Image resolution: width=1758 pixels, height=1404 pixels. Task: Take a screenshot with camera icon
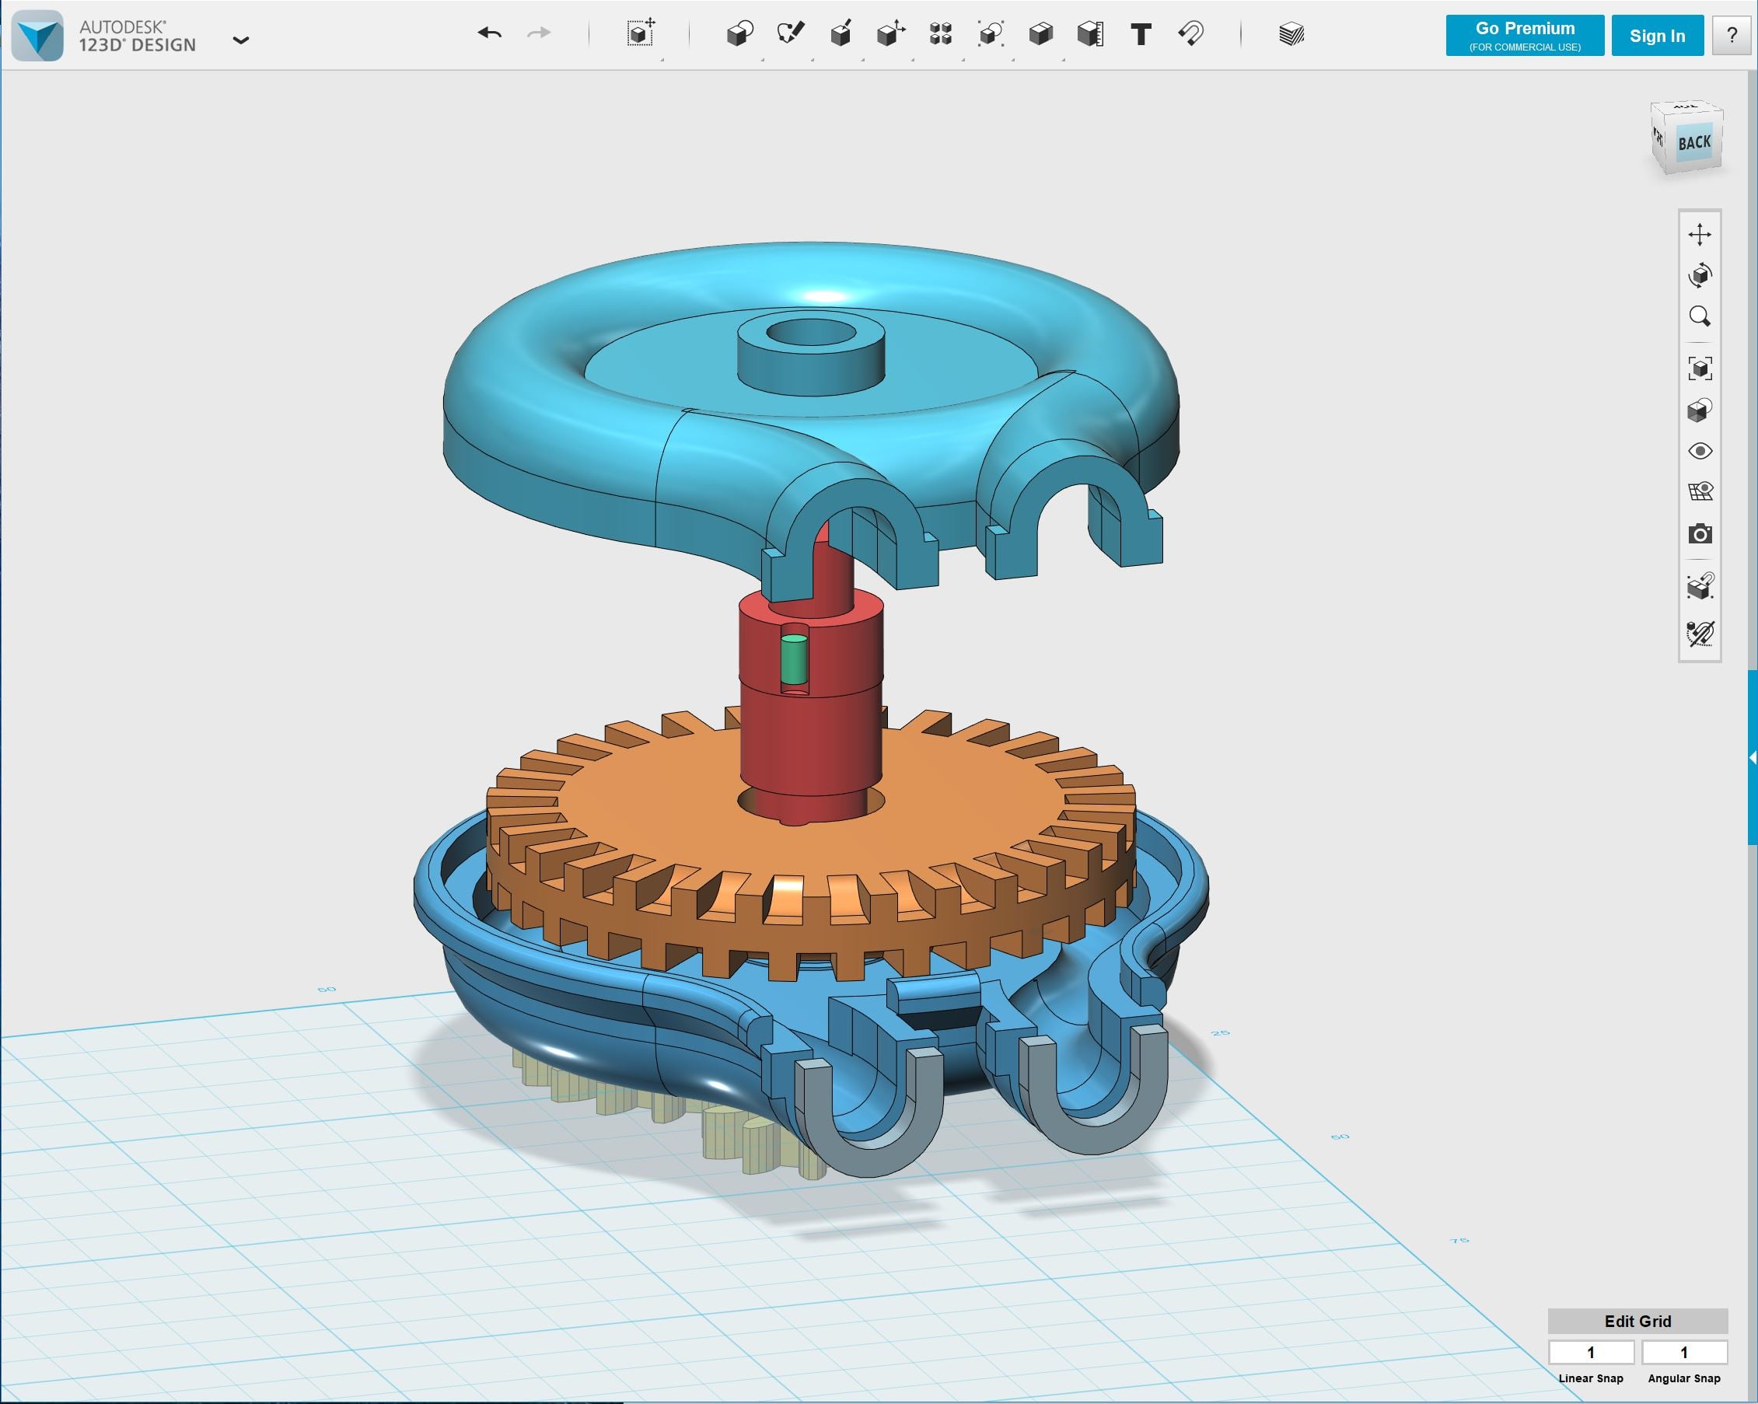1699,534
